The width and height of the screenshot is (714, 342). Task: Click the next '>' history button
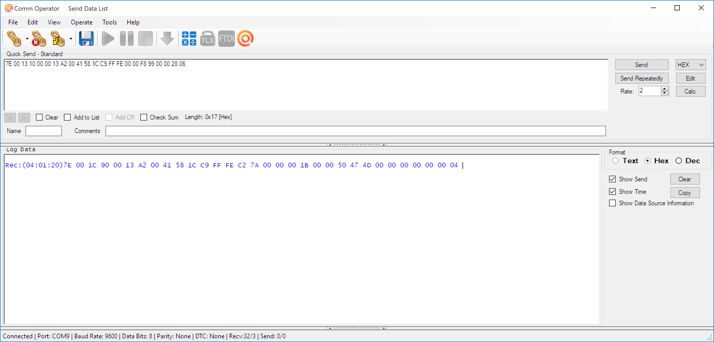pyautogui.click(x=24, y=118)
